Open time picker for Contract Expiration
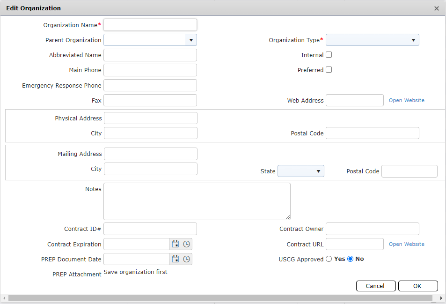 coord(186,244)
